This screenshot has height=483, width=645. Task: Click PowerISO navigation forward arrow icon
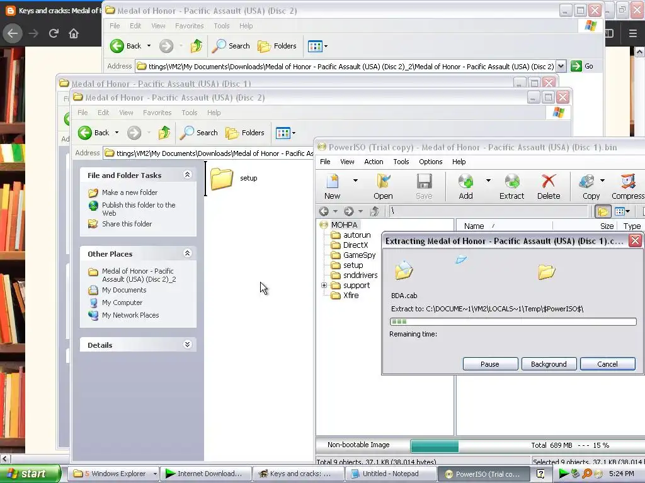[348, 211]
